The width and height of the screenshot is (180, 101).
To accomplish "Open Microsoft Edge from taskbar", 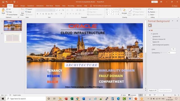I will point(118,98).
